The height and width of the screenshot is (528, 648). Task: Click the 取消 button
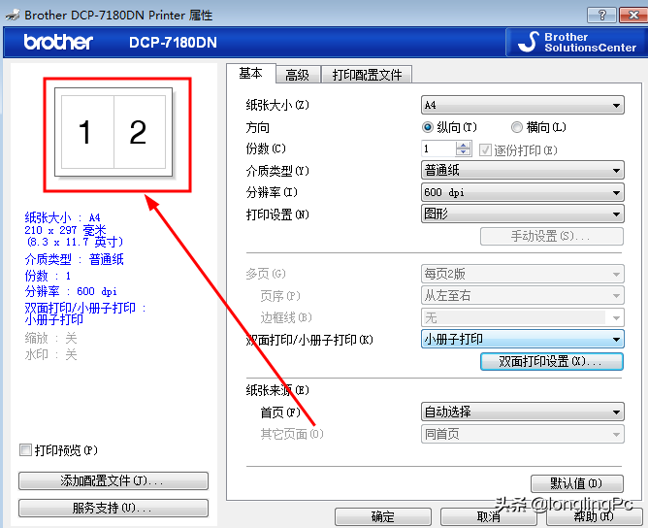tap(489, 516)
